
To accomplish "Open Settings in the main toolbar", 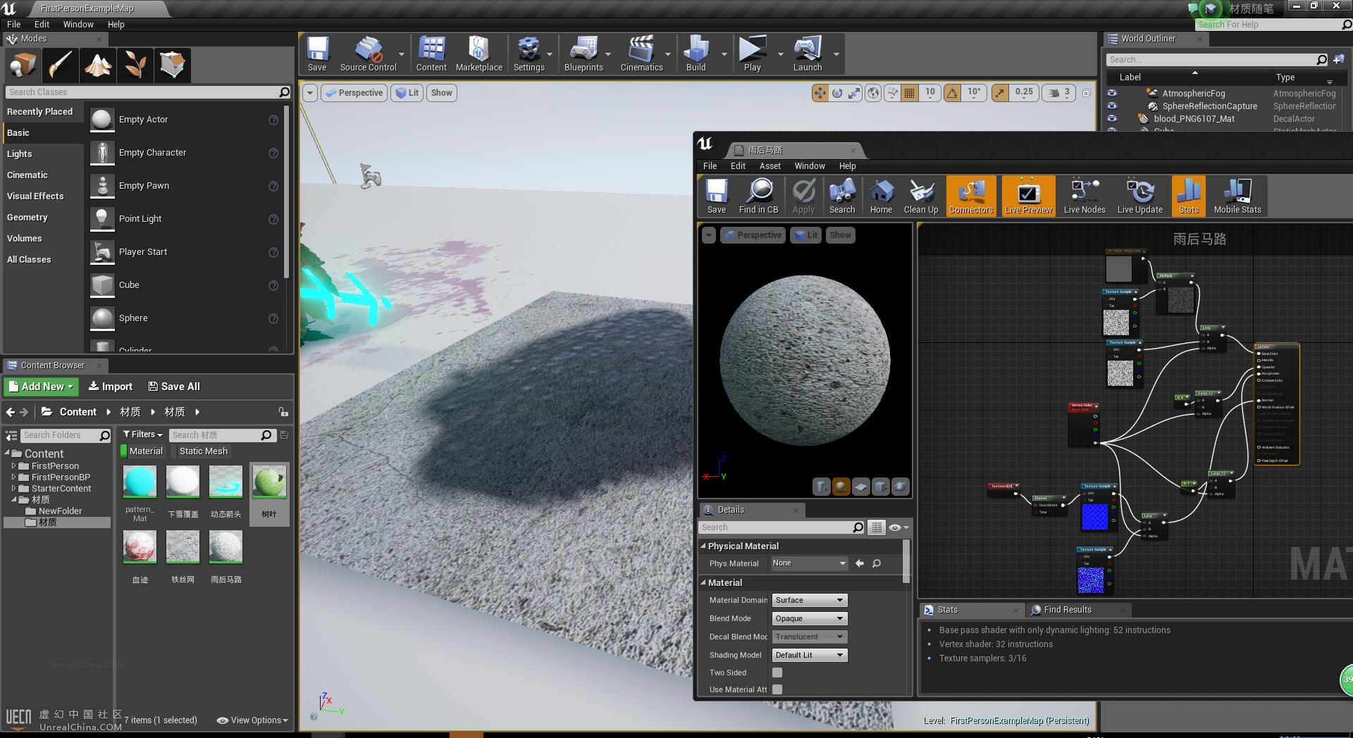I will 529,54.
